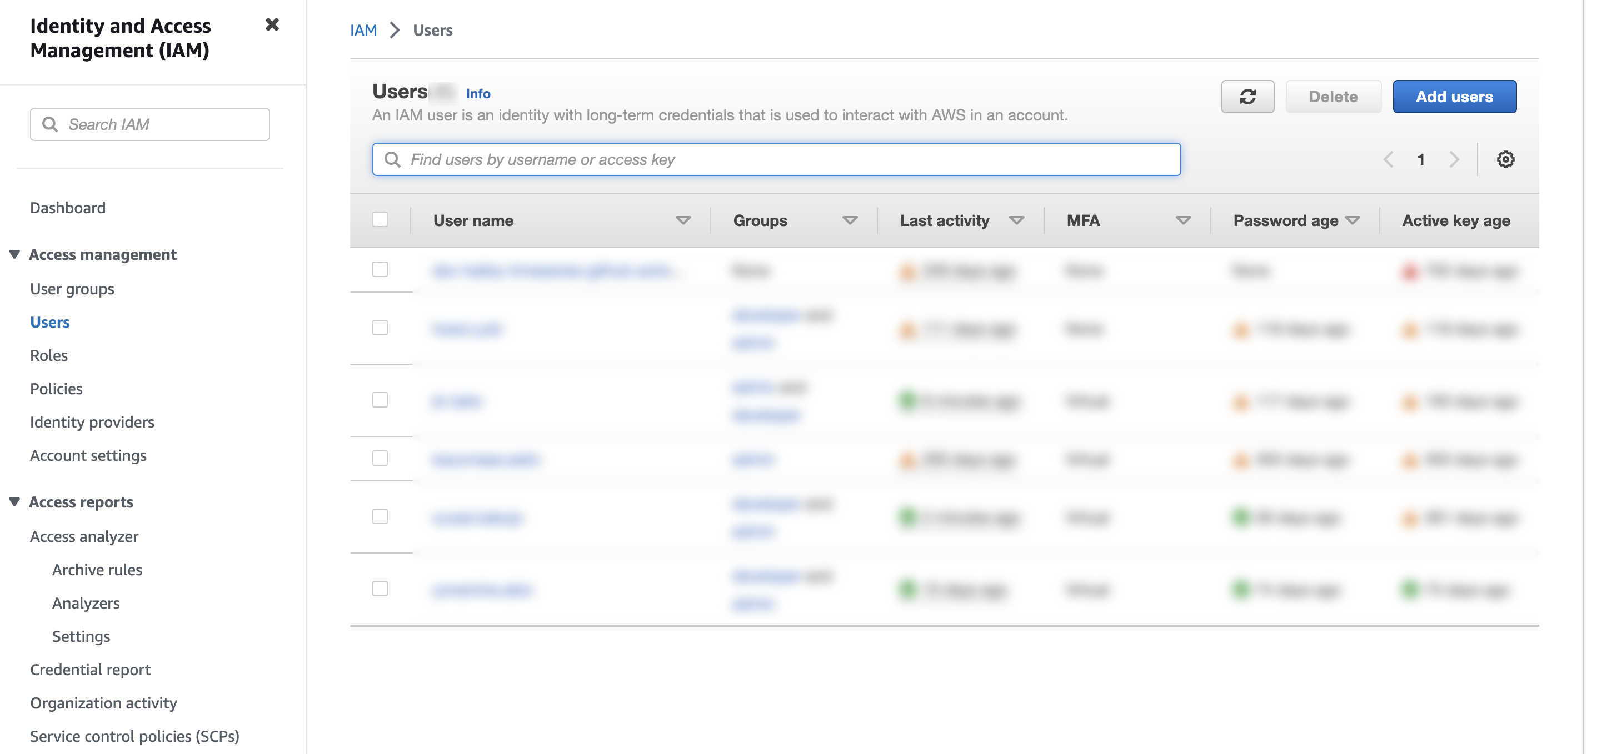
Task: Open Archive rules page
Action: (x=97, y=570)
